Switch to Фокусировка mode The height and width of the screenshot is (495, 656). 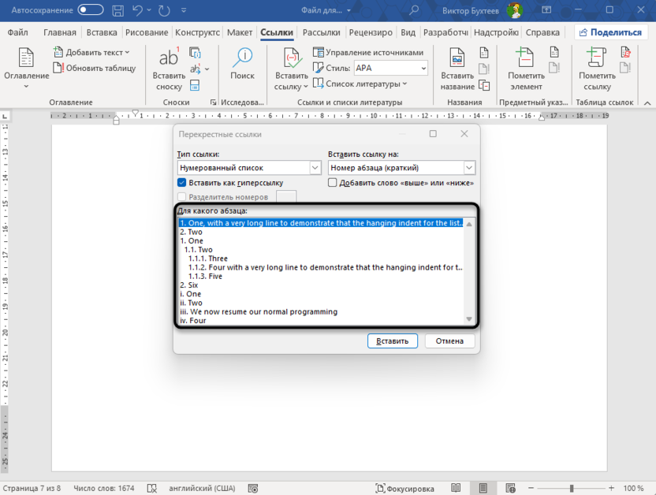point(404,489)
